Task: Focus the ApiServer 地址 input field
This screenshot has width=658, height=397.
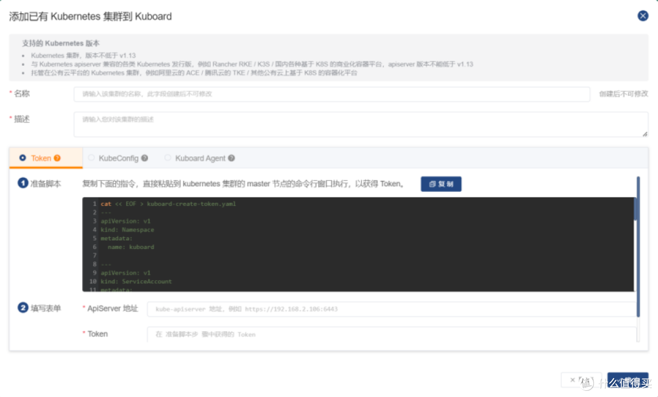Action: pos(392,309)
